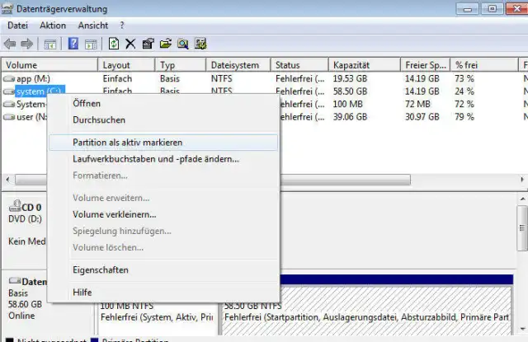
Task: Maximize the Datenträgerverwaltung window
Action: [x=492, y=9]
